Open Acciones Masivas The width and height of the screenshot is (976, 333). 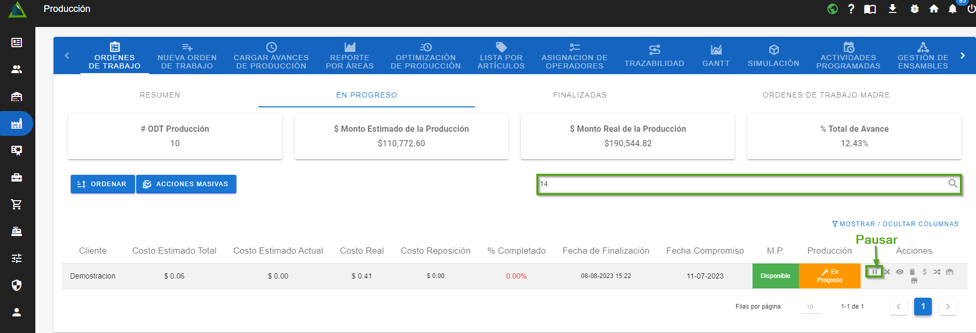coord(186,184)
